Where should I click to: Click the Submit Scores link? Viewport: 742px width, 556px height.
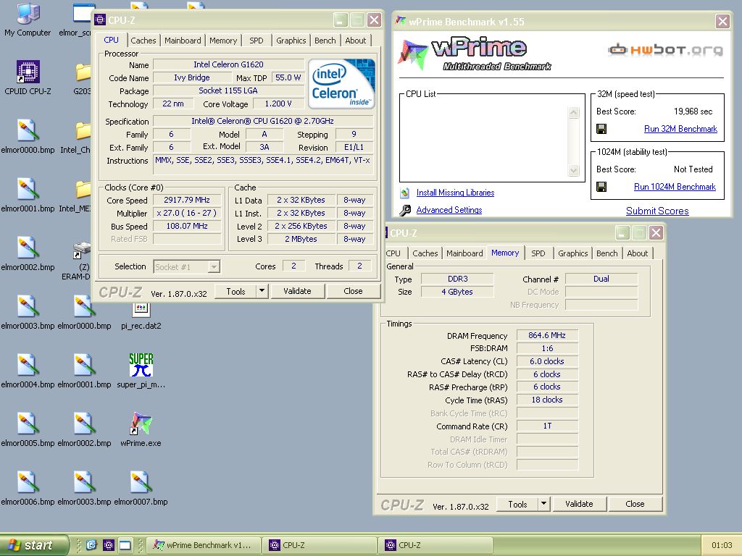coord(657,211)
